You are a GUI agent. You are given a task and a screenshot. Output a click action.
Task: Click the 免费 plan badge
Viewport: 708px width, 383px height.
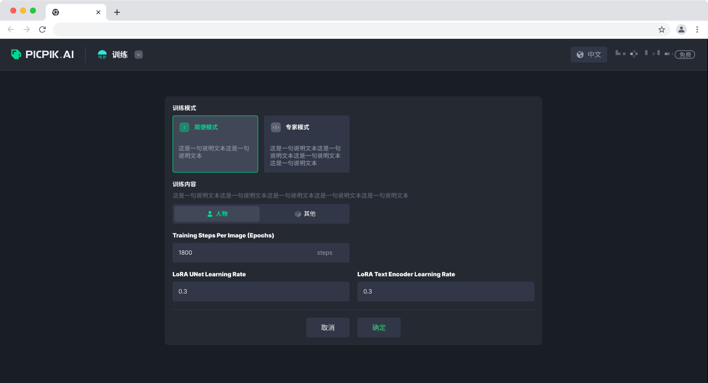tap(685, 55)
